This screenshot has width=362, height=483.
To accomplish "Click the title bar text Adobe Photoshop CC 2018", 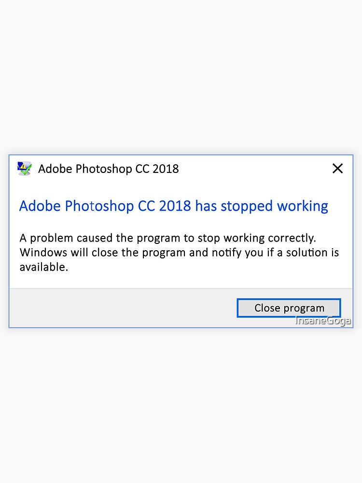I will click(x=108, y=169).
